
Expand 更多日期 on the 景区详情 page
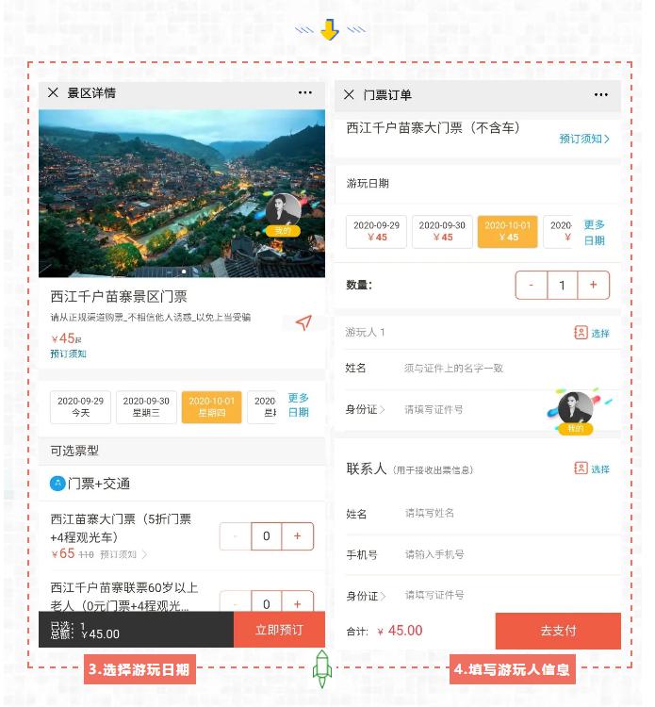[299, 405]
